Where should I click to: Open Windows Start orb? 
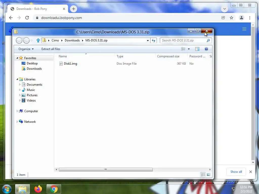click(7, 189)
